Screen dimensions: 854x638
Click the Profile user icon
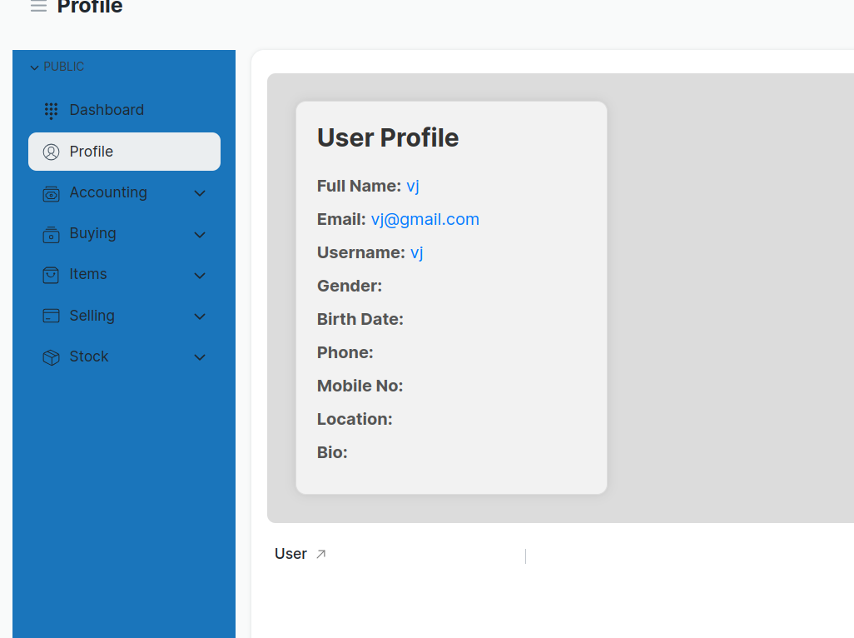51,152
